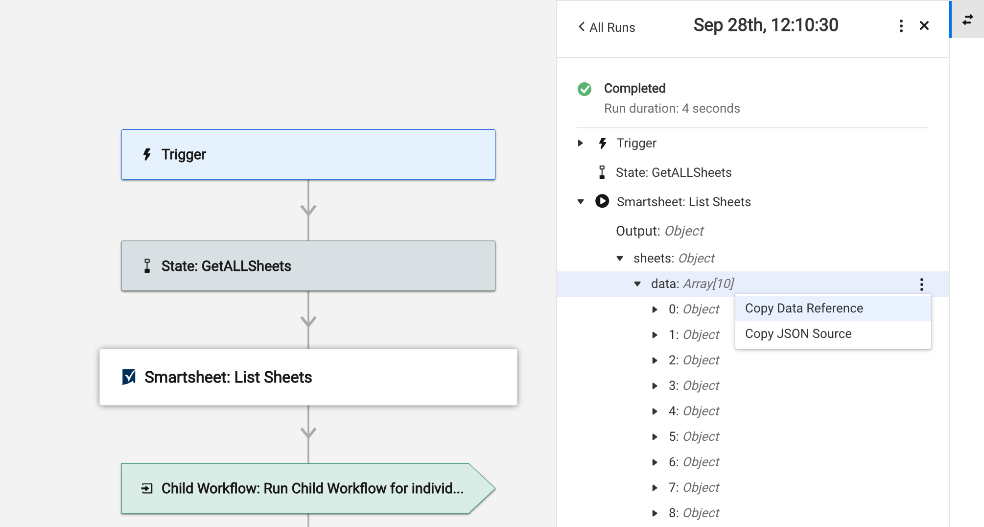Image resolution: width=984 pixels, height=527 pixels.
Task: Click the Smartsheet checkmark logo icon
Action: coord(129,377)
